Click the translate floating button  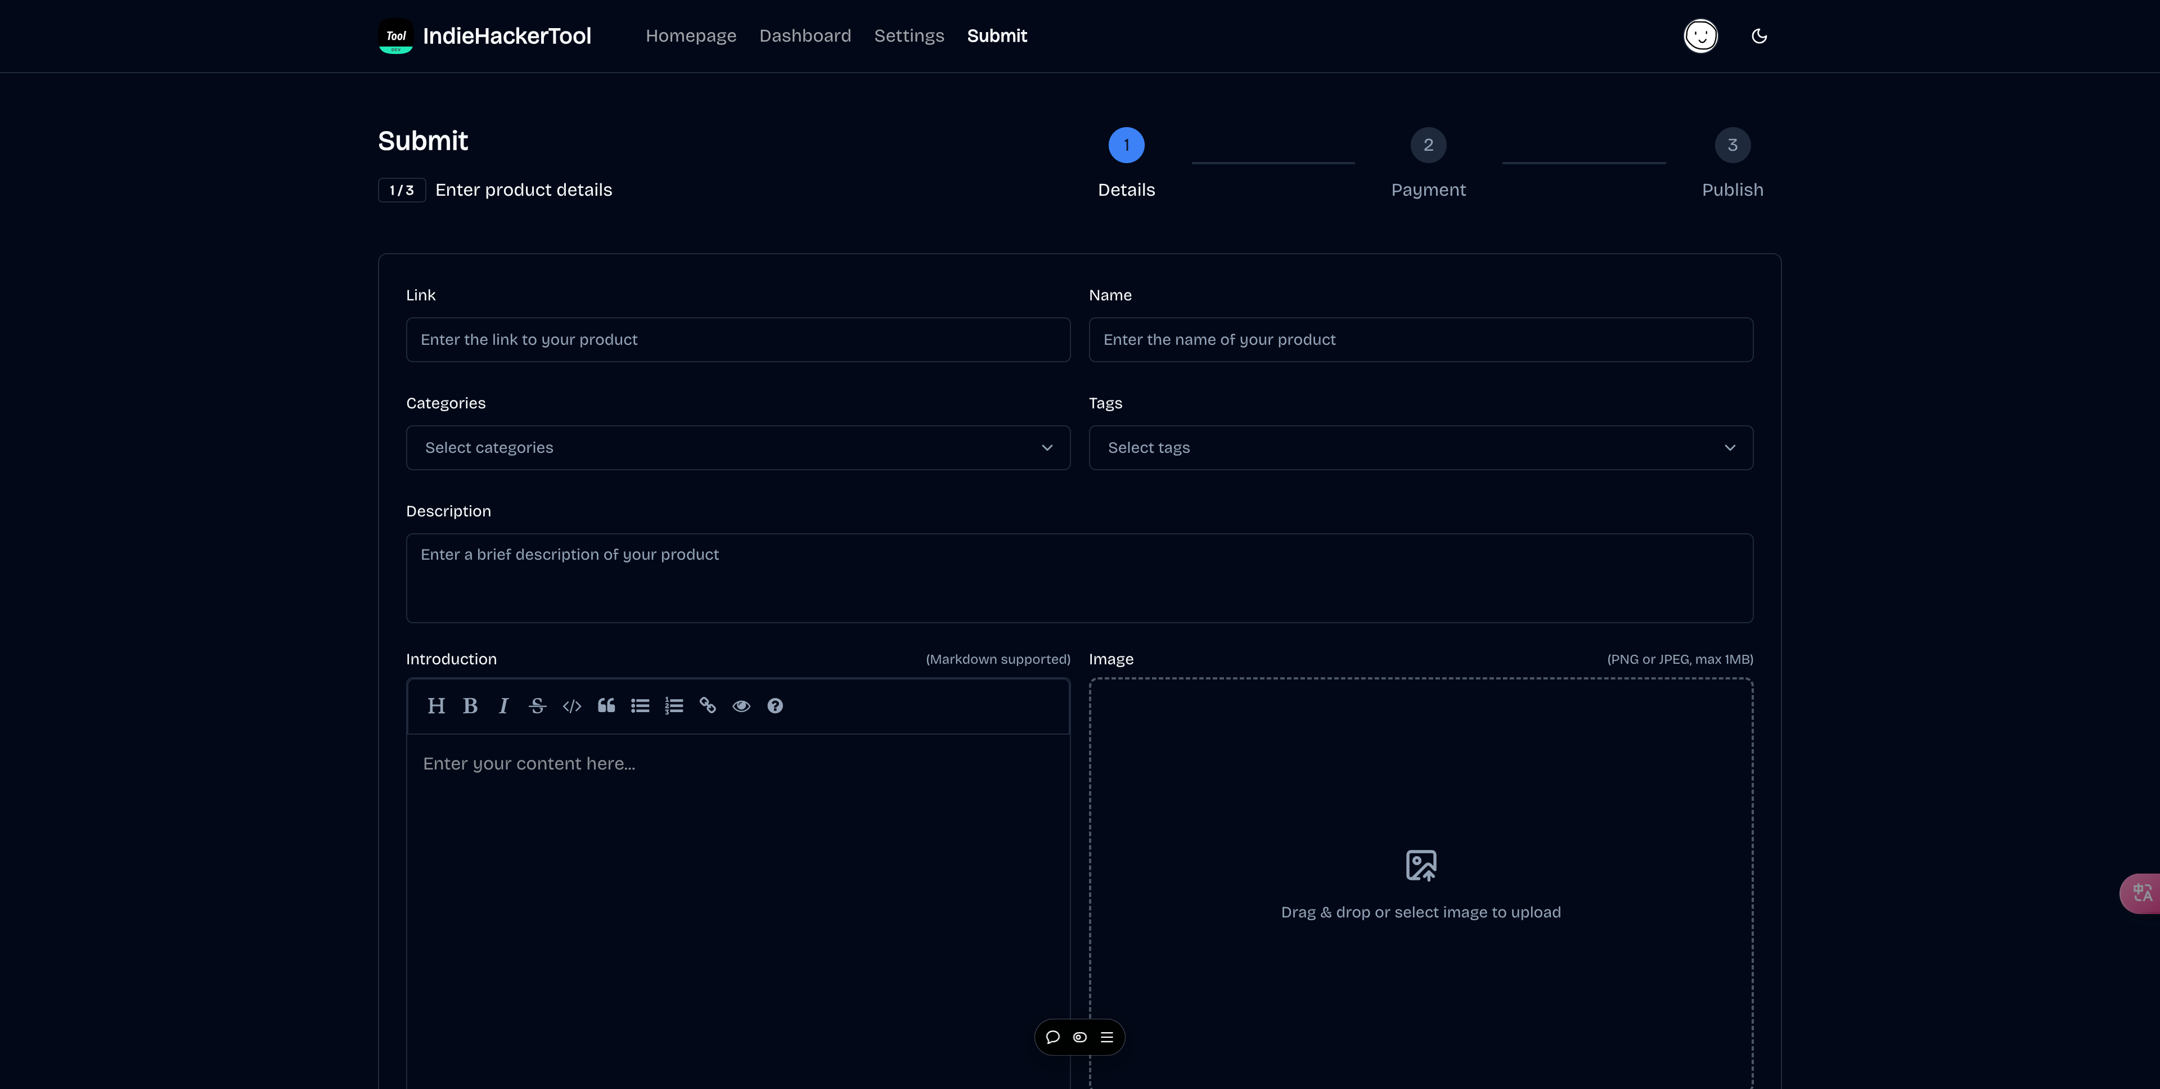tap(2141, 893)
